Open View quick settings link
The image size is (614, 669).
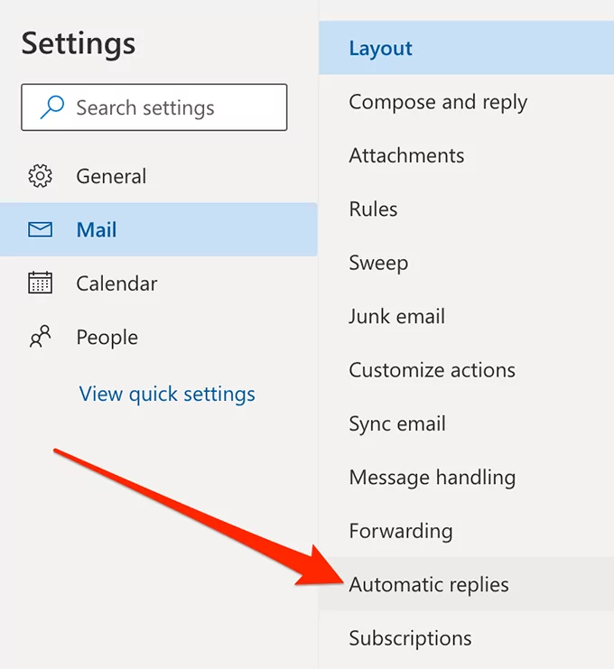click(x=167, y=394)
